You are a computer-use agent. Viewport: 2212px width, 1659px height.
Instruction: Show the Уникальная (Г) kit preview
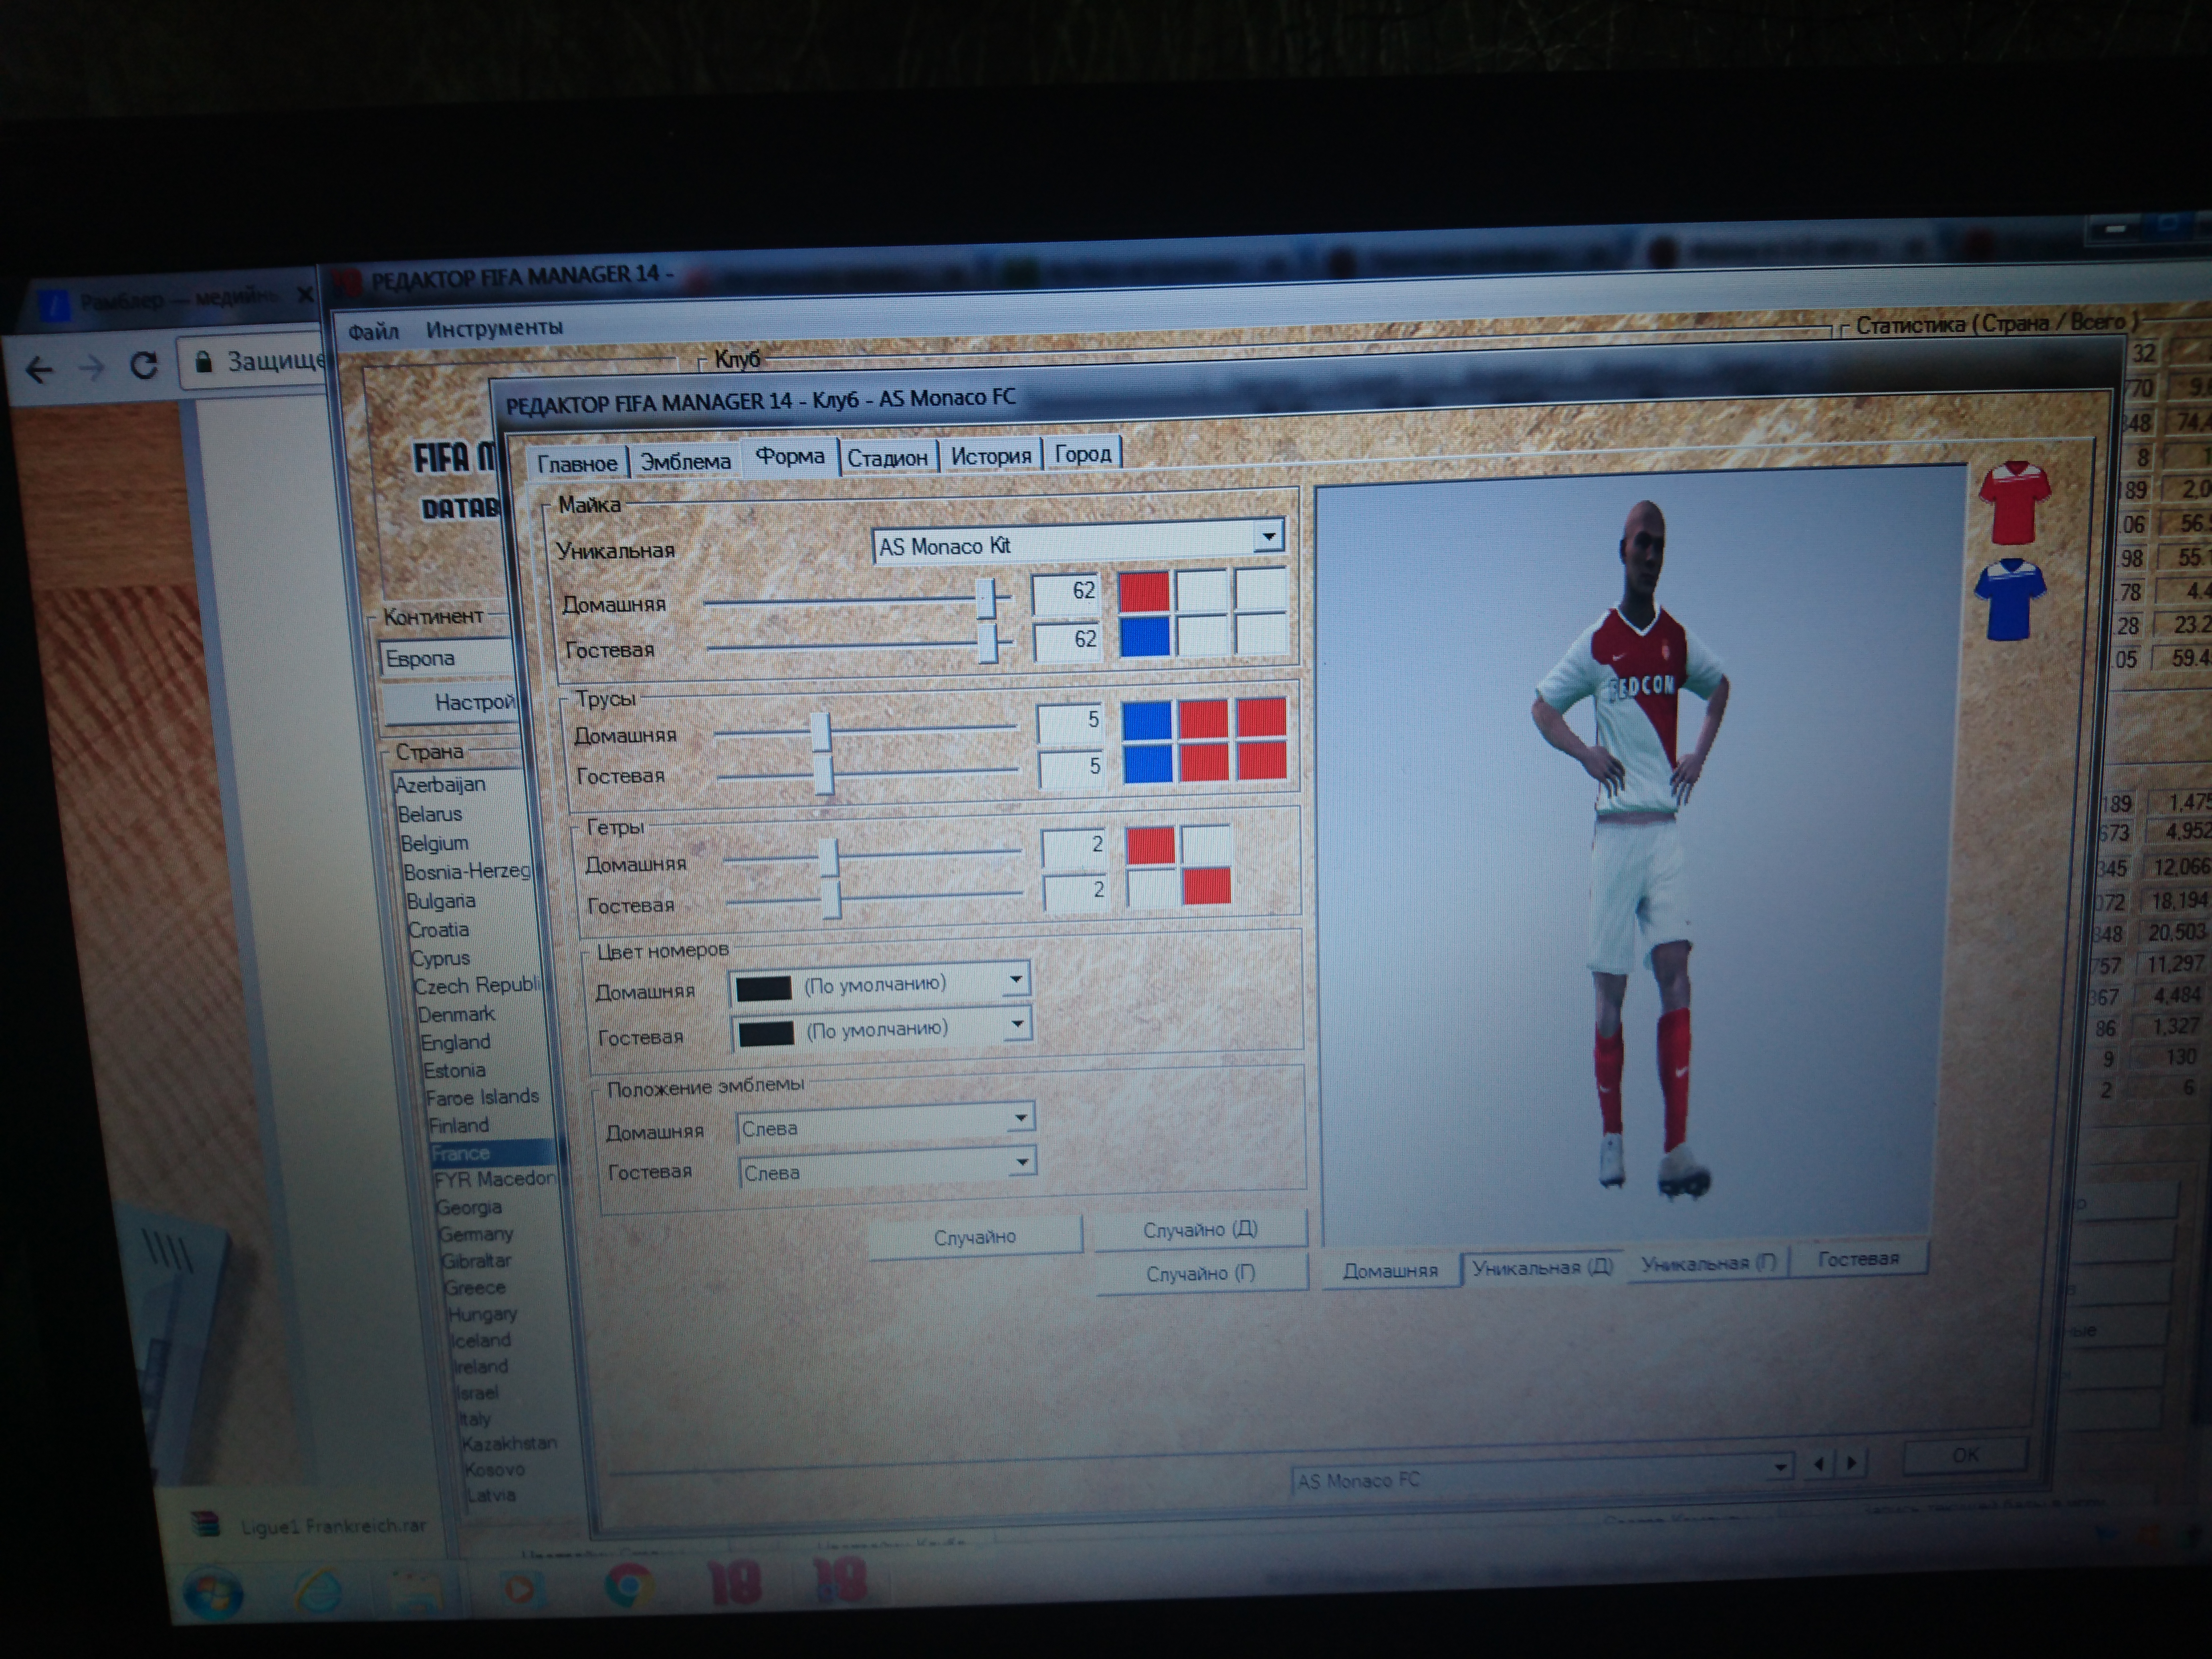[x=1707, y=1263]
